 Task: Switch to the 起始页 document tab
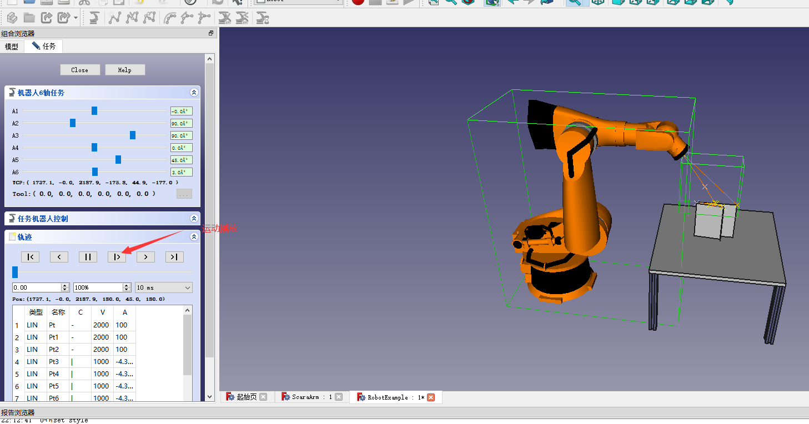coord(247,397)
